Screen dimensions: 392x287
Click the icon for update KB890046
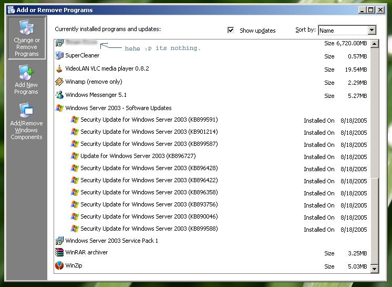tap(75, 216)
